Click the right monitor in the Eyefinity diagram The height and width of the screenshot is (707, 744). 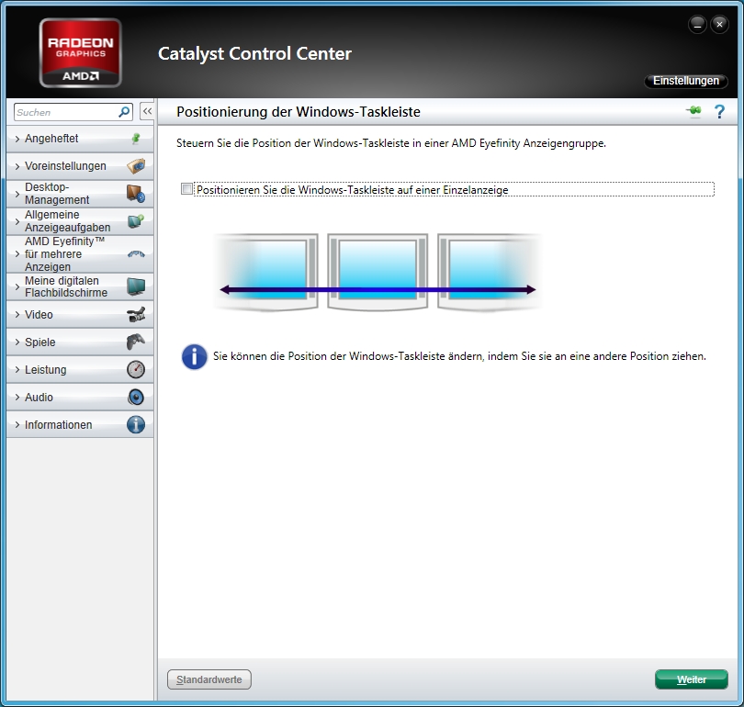(x=490, y=272)
